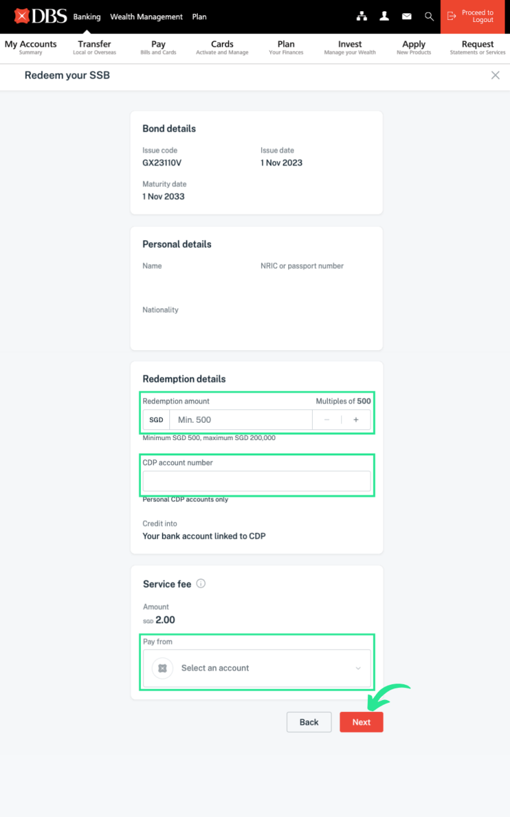Viewport: 510px width, 817px height.
Task: Focus the Redemption amount input field
Action: tap(240, 420)
